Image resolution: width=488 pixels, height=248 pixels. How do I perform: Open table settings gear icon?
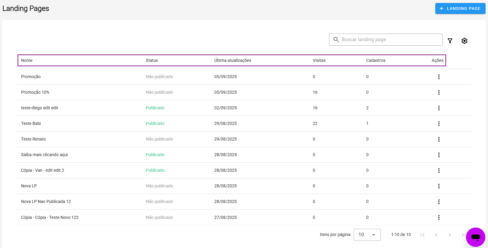(464, 41)
